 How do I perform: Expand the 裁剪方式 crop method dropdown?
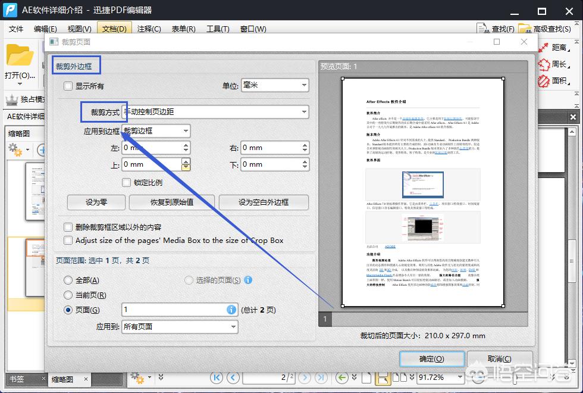(215, 111)
